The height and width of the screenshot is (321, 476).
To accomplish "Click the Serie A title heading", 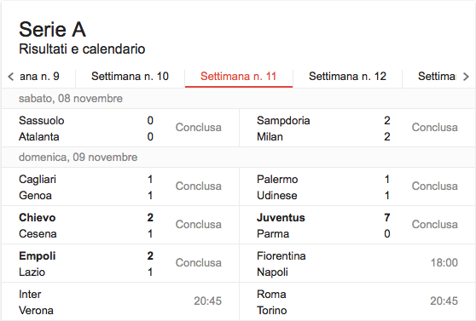I will tap(52, 30).
